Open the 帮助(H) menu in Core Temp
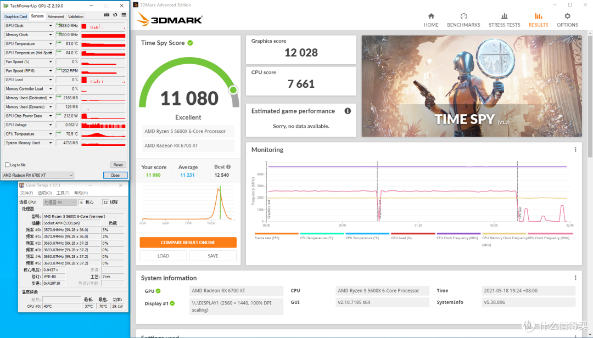Image resolution: width=593 pixels, height=338 pixels. [81, 193]
